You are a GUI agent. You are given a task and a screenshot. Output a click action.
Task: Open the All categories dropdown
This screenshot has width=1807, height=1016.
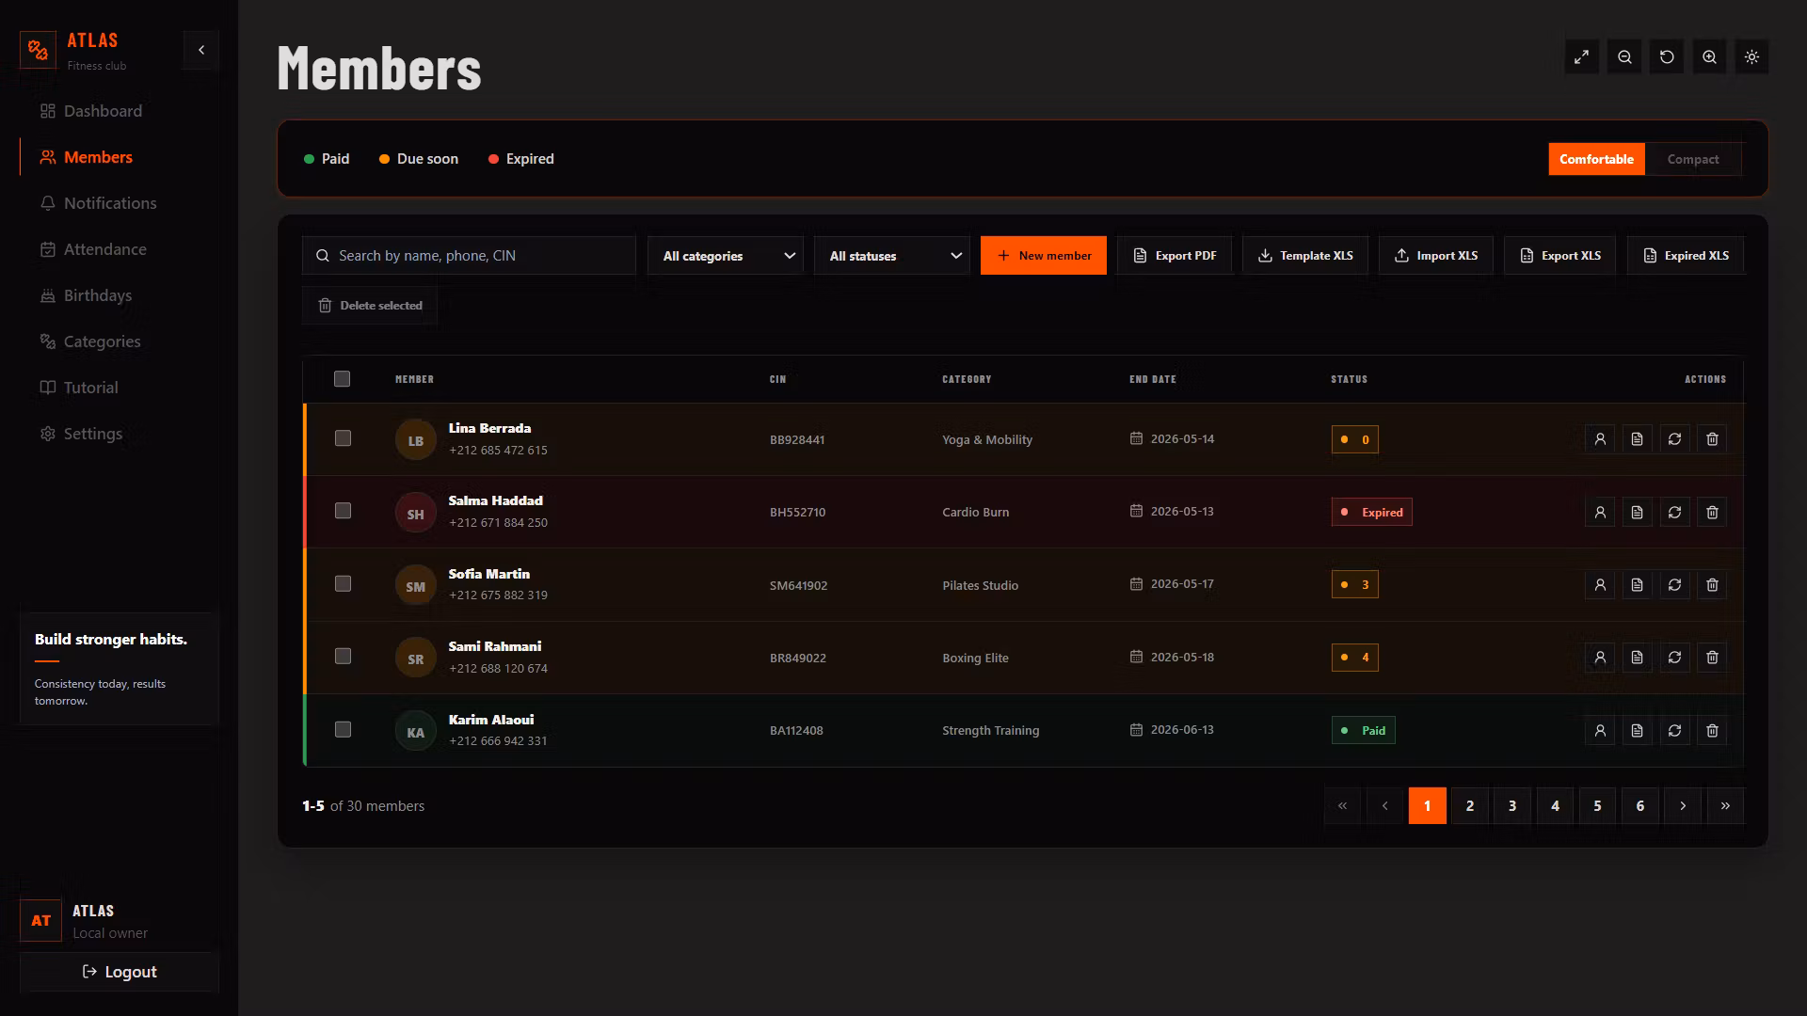click(726, 256)
